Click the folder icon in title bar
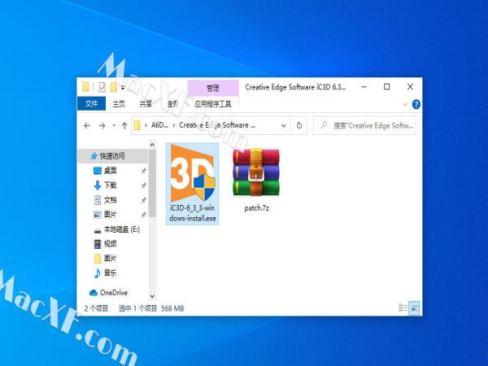The height and width of the screenshot is (366, 488). click(x=86, y=87)
